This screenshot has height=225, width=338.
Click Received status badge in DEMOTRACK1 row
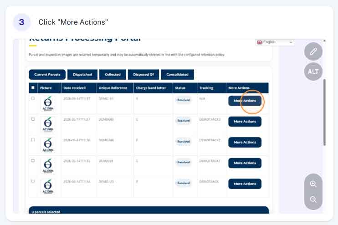(184, 162)
